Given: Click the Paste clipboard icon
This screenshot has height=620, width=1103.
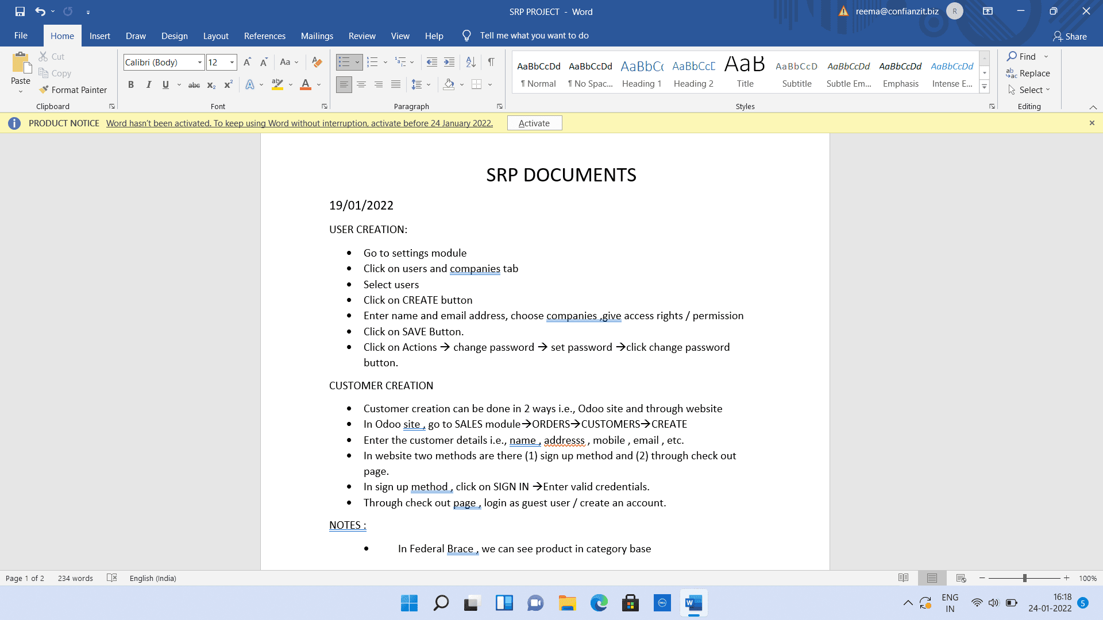Looking at the screenshot, I should pos(21,63).
